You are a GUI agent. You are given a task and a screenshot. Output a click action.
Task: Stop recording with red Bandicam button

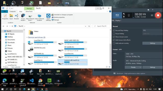[158, 15]
